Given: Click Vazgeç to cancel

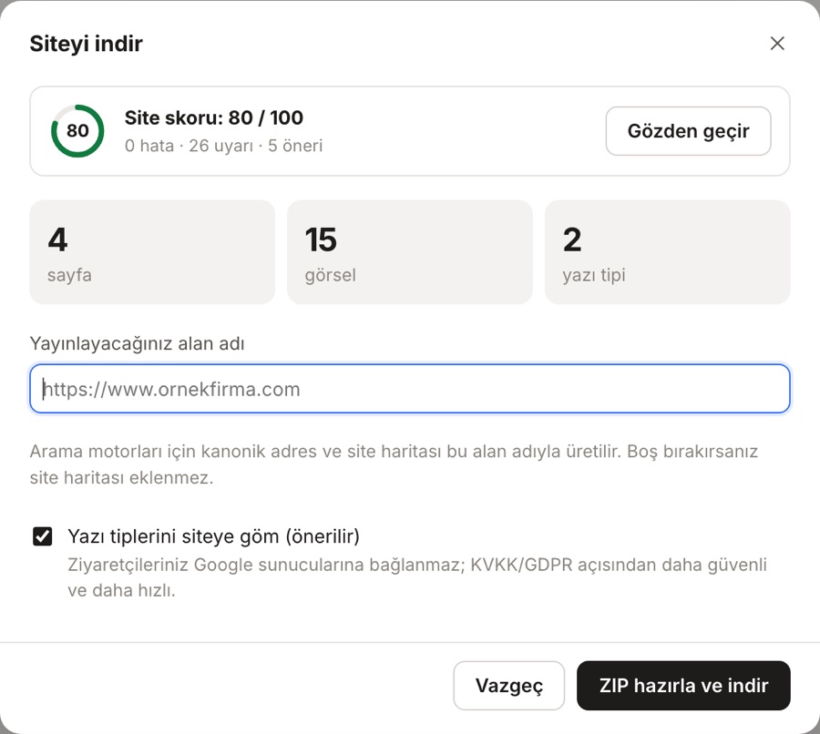Looking at the screenshot, I should (x=508, y=686).
